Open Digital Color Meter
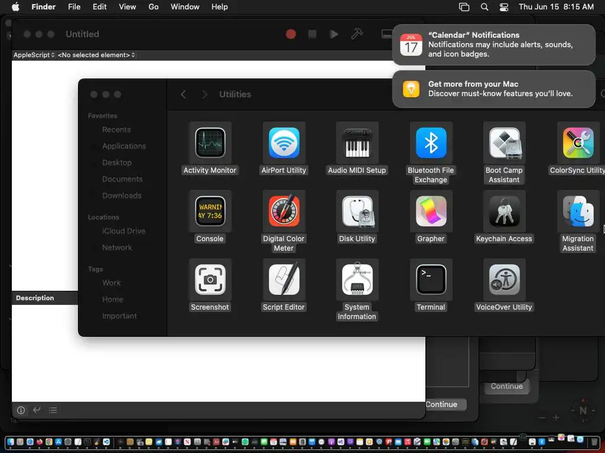This screenshot has height=453, width=605. (284, 211)
